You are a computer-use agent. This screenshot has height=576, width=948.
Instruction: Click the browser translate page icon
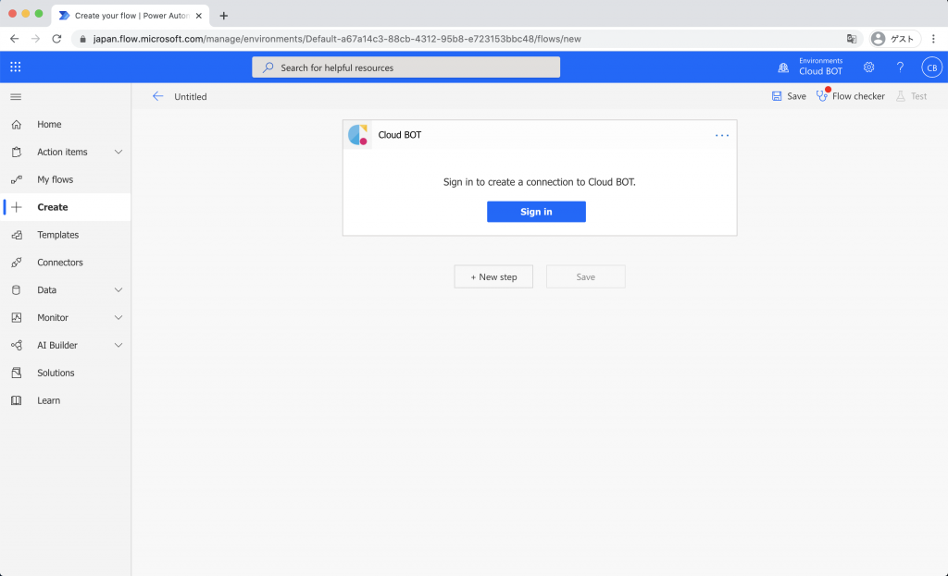[x=852, y=39]
